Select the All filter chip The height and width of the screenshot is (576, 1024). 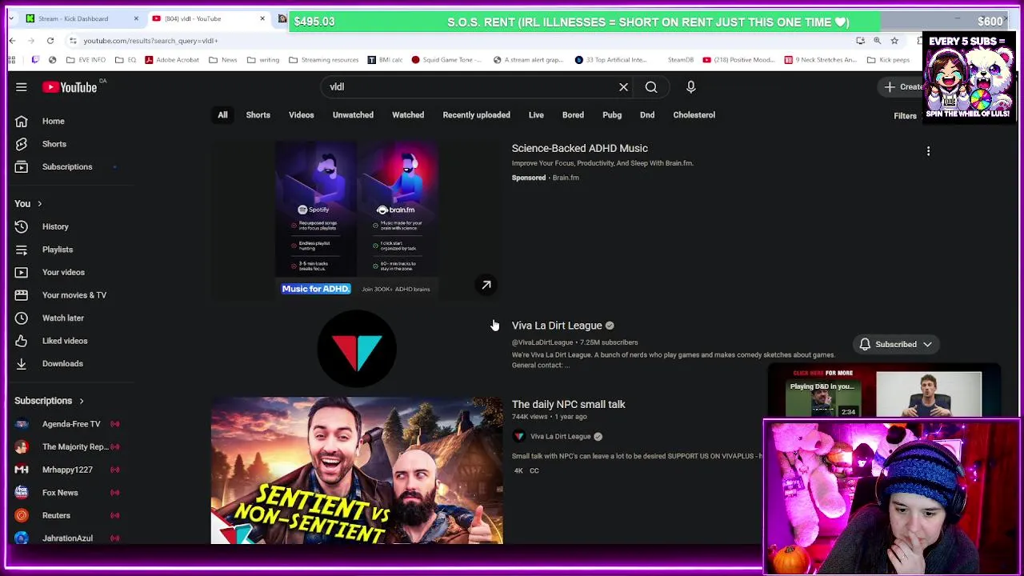[222, 115]
